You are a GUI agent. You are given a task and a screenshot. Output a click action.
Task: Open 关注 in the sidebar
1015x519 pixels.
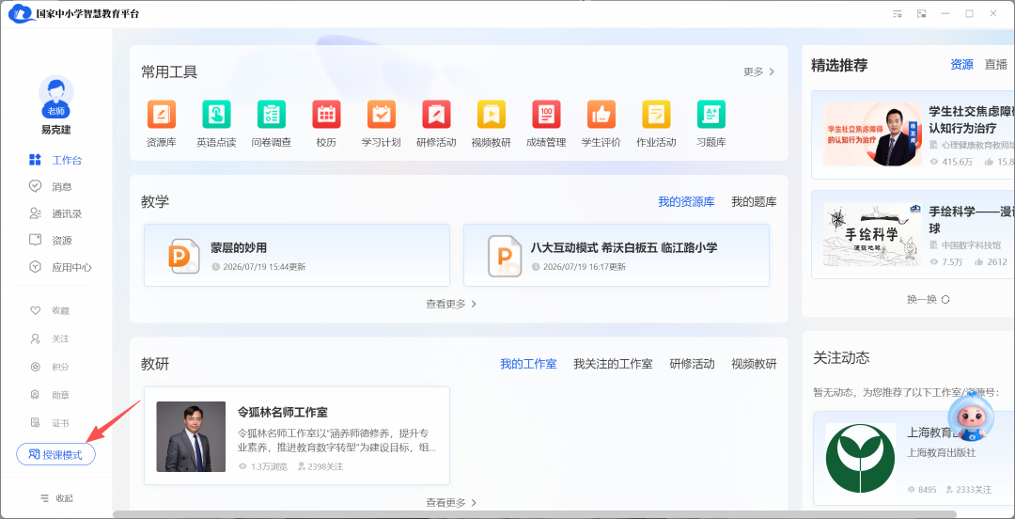[x=50, y=338]
